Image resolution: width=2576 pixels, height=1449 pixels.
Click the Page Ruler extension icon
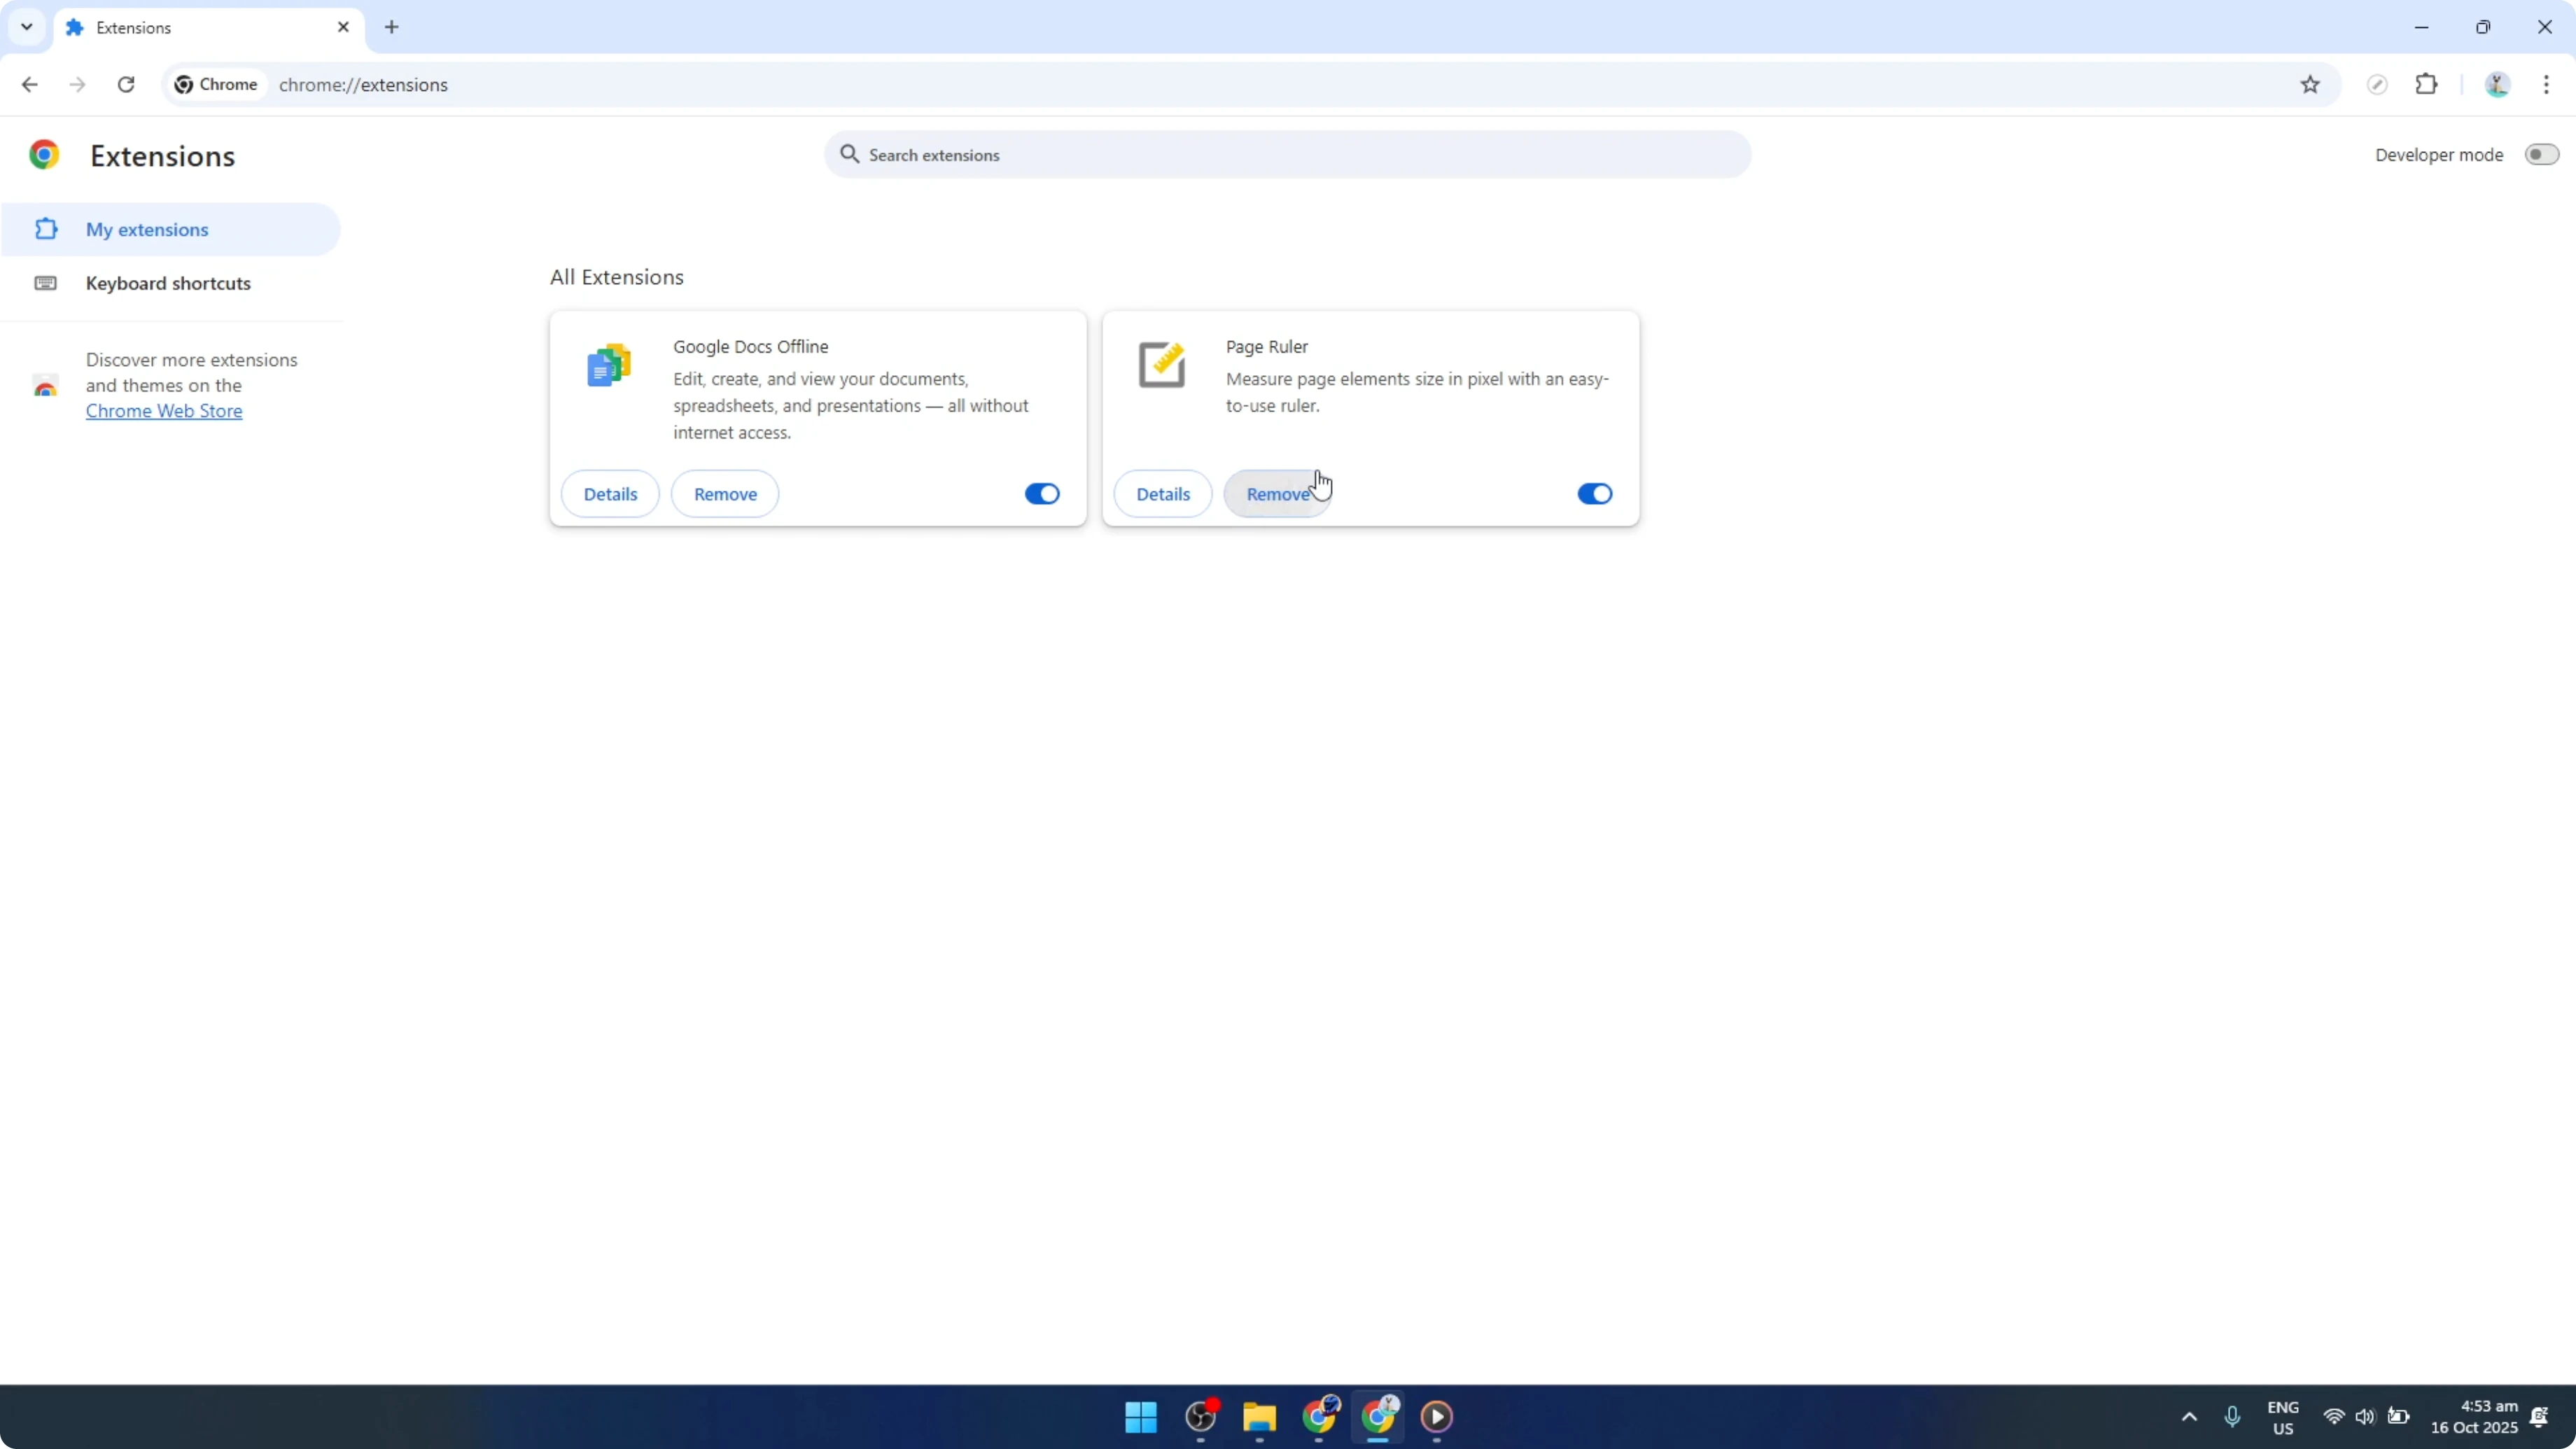(x=1162, y=365)
